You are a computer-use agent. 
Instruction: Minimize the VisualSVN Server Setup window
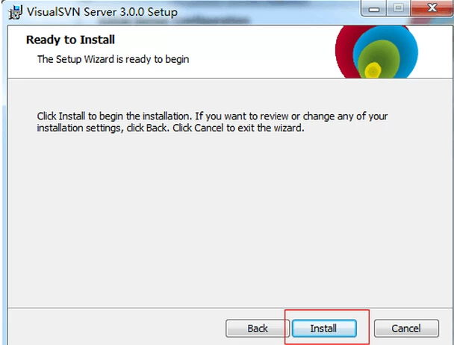pos(374,8)
